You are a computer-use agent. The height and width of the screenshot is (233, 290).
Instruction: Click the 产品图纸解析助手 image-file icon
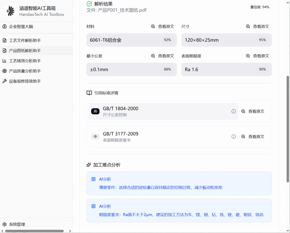pyautogui.click(x=5, y=51)
